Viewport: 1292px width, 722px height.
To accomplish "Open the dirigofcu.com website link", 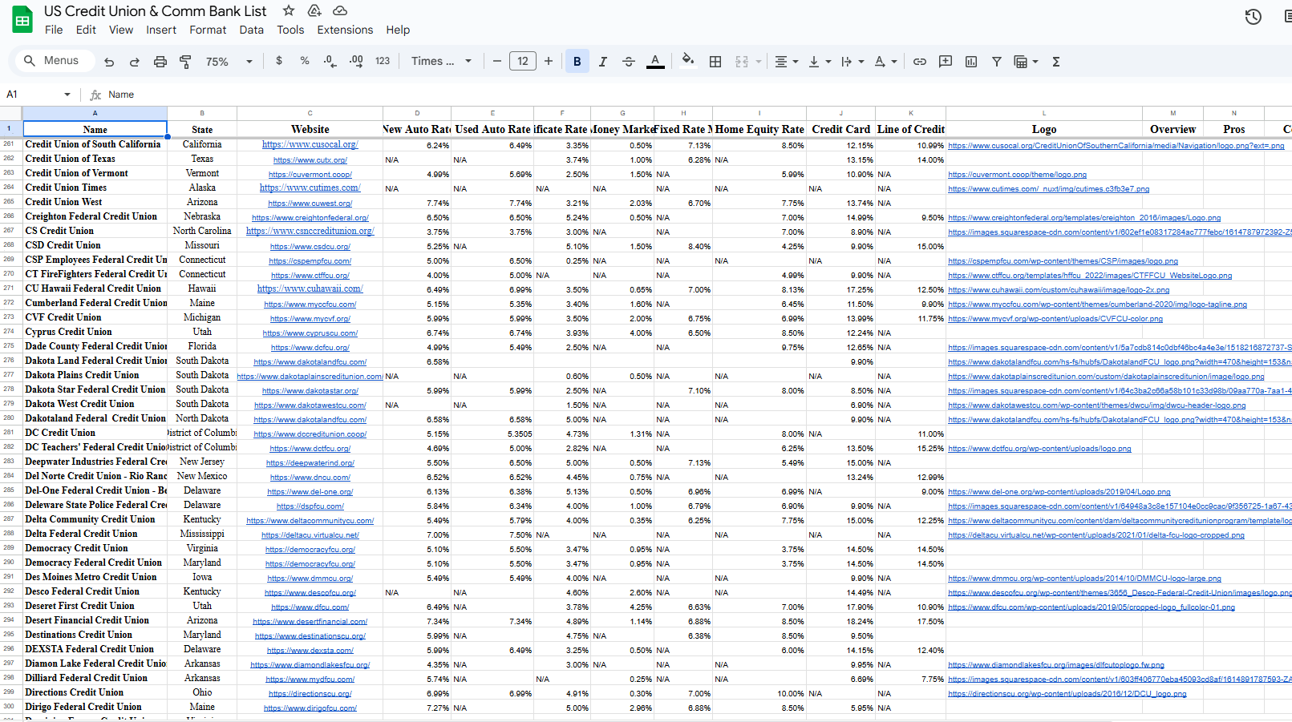I will pyautogui.click(x=310, y=708).
